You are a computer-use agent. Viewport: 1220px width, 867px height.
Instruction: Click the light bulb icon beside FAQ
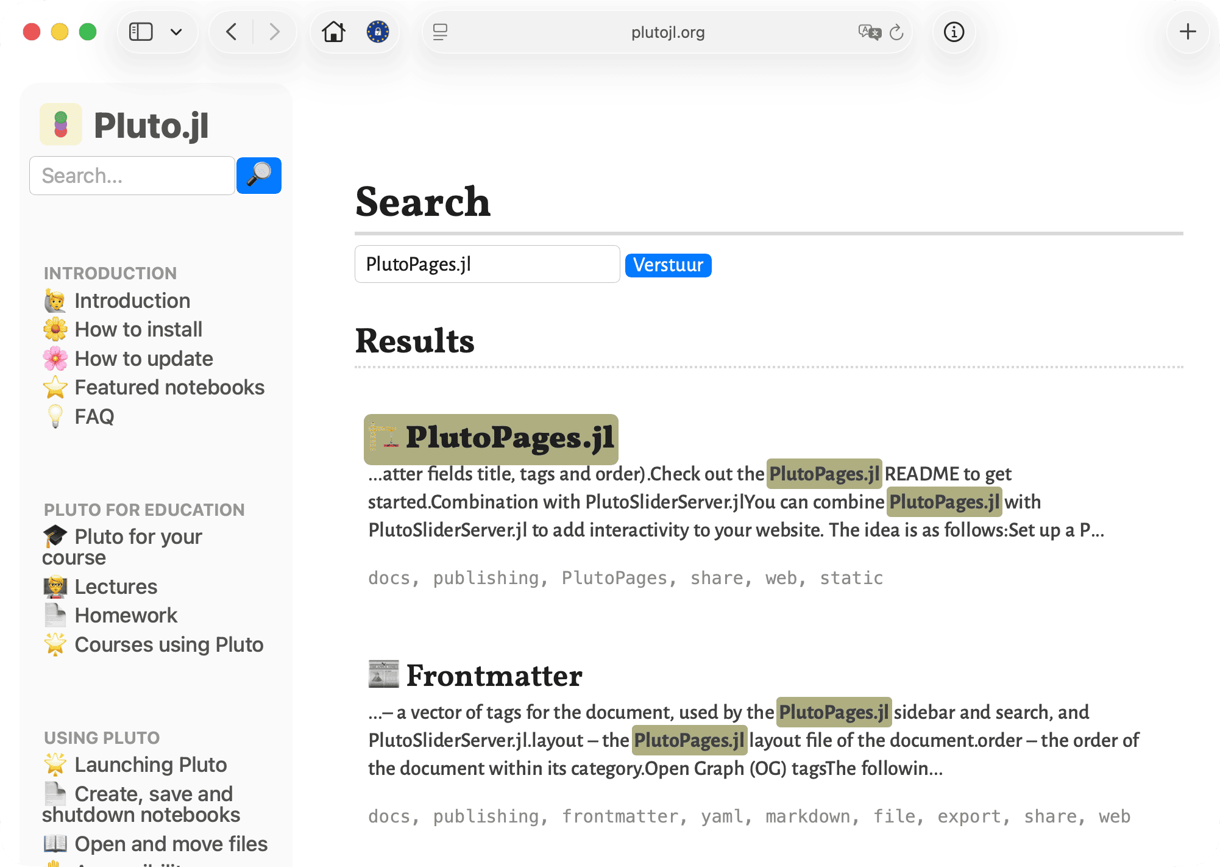[55, 416]
